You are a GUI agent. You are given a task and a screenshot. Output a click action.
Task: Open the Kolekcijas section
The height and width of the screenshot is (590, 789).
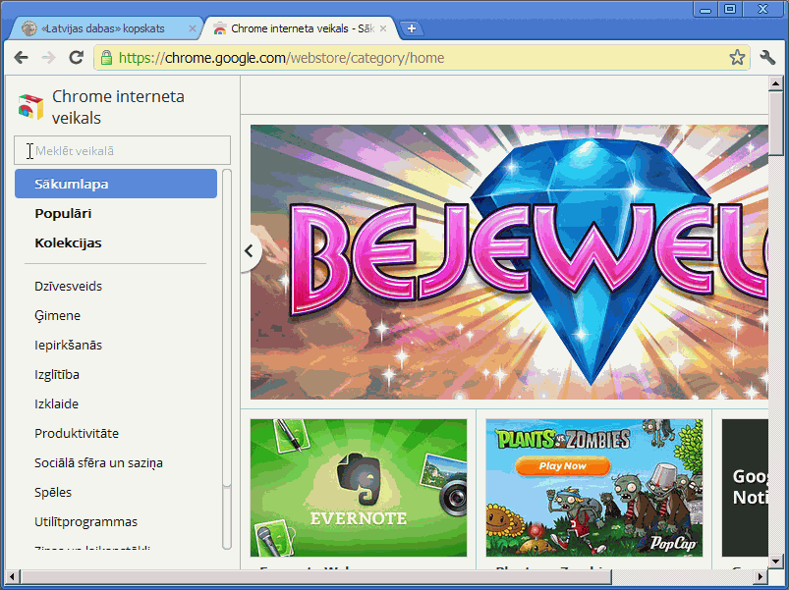pyautogui.click(x=68, y=243)
